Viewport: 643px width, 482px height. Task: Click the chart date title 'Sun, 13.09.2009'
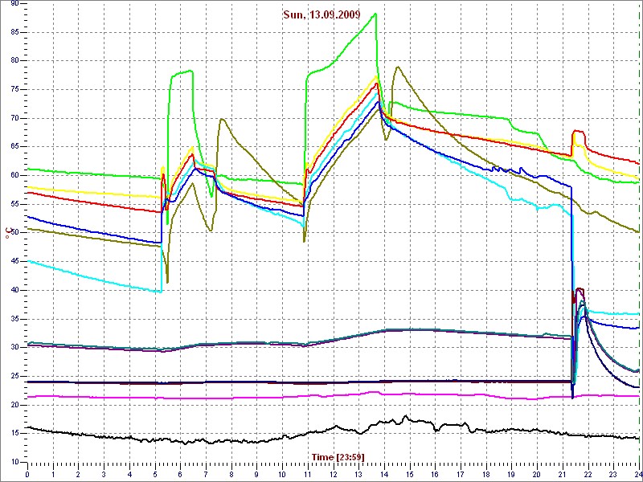tap(321, 14)
